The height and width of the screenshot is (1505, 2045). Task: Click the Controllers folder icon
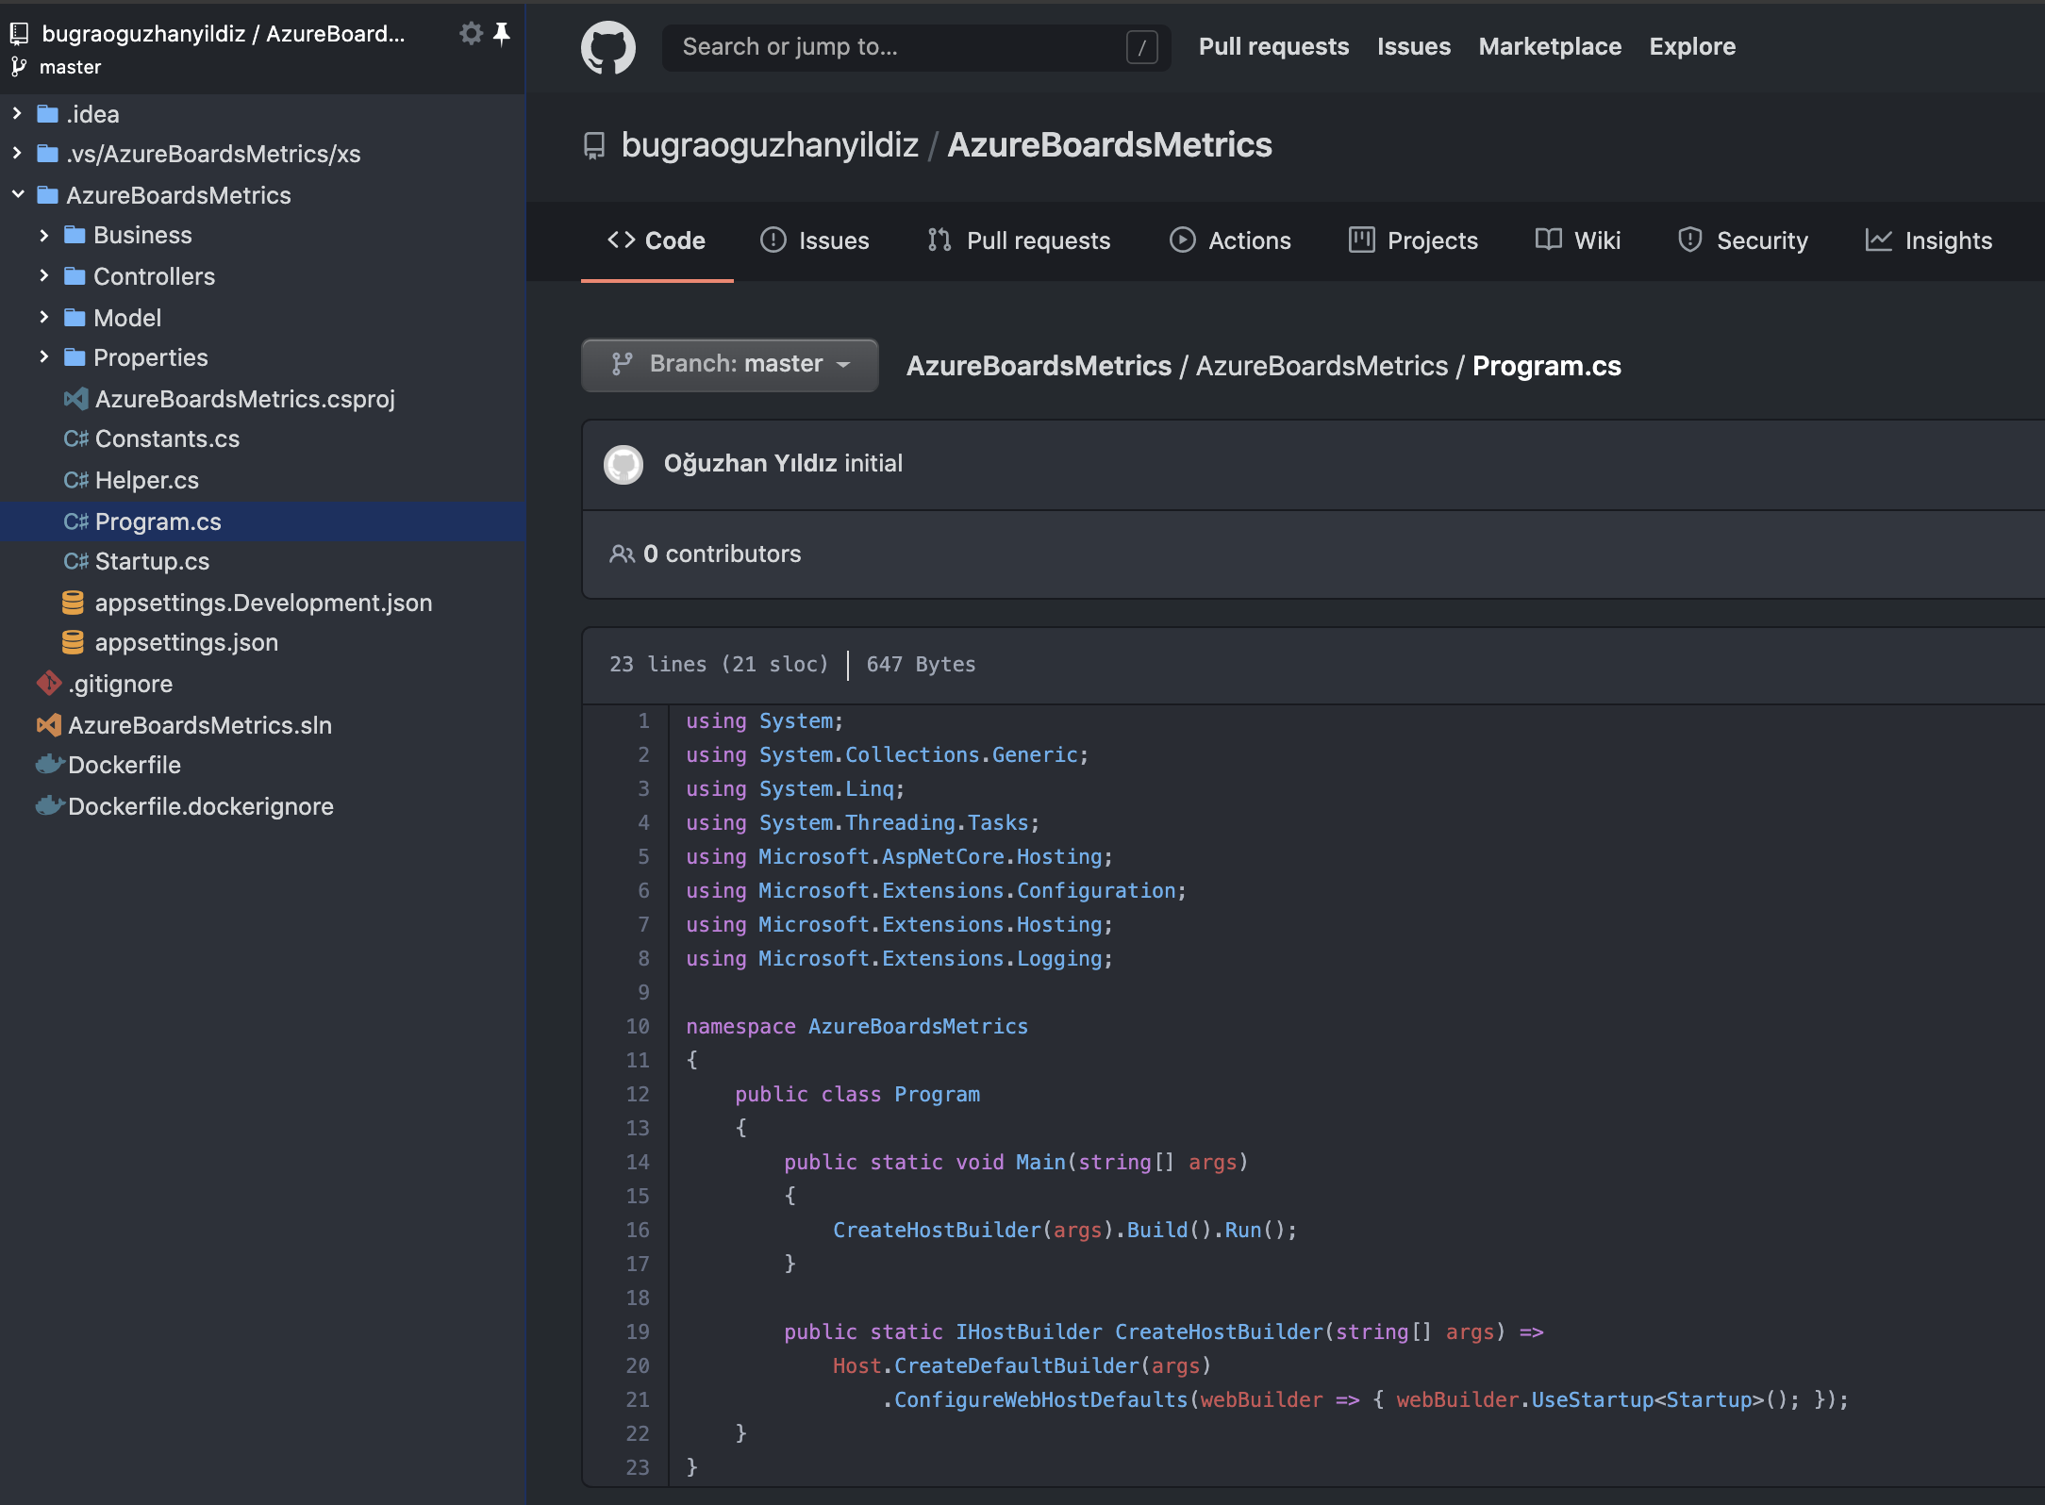pos(75,276)
